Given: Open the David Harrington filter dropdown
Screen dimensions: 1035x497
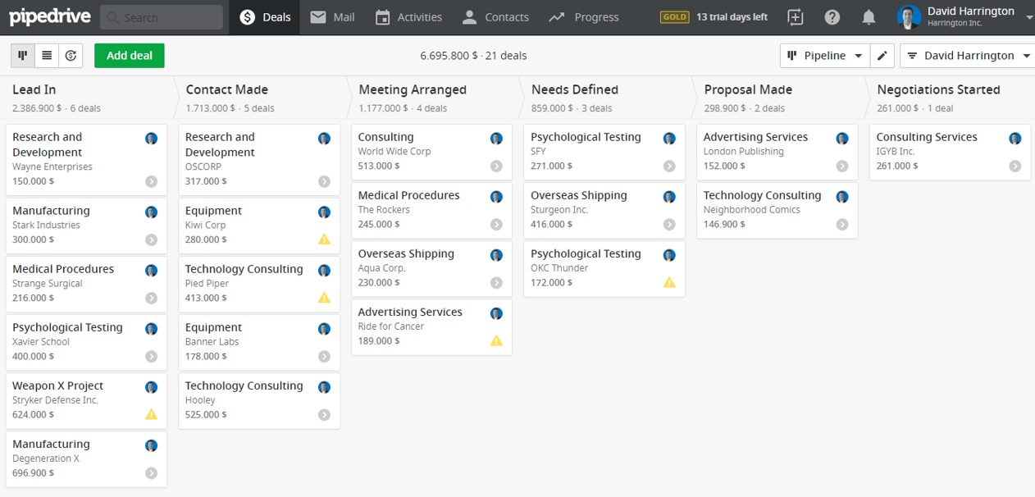Looking at the screenshot, I should click(x=967, y=56).
